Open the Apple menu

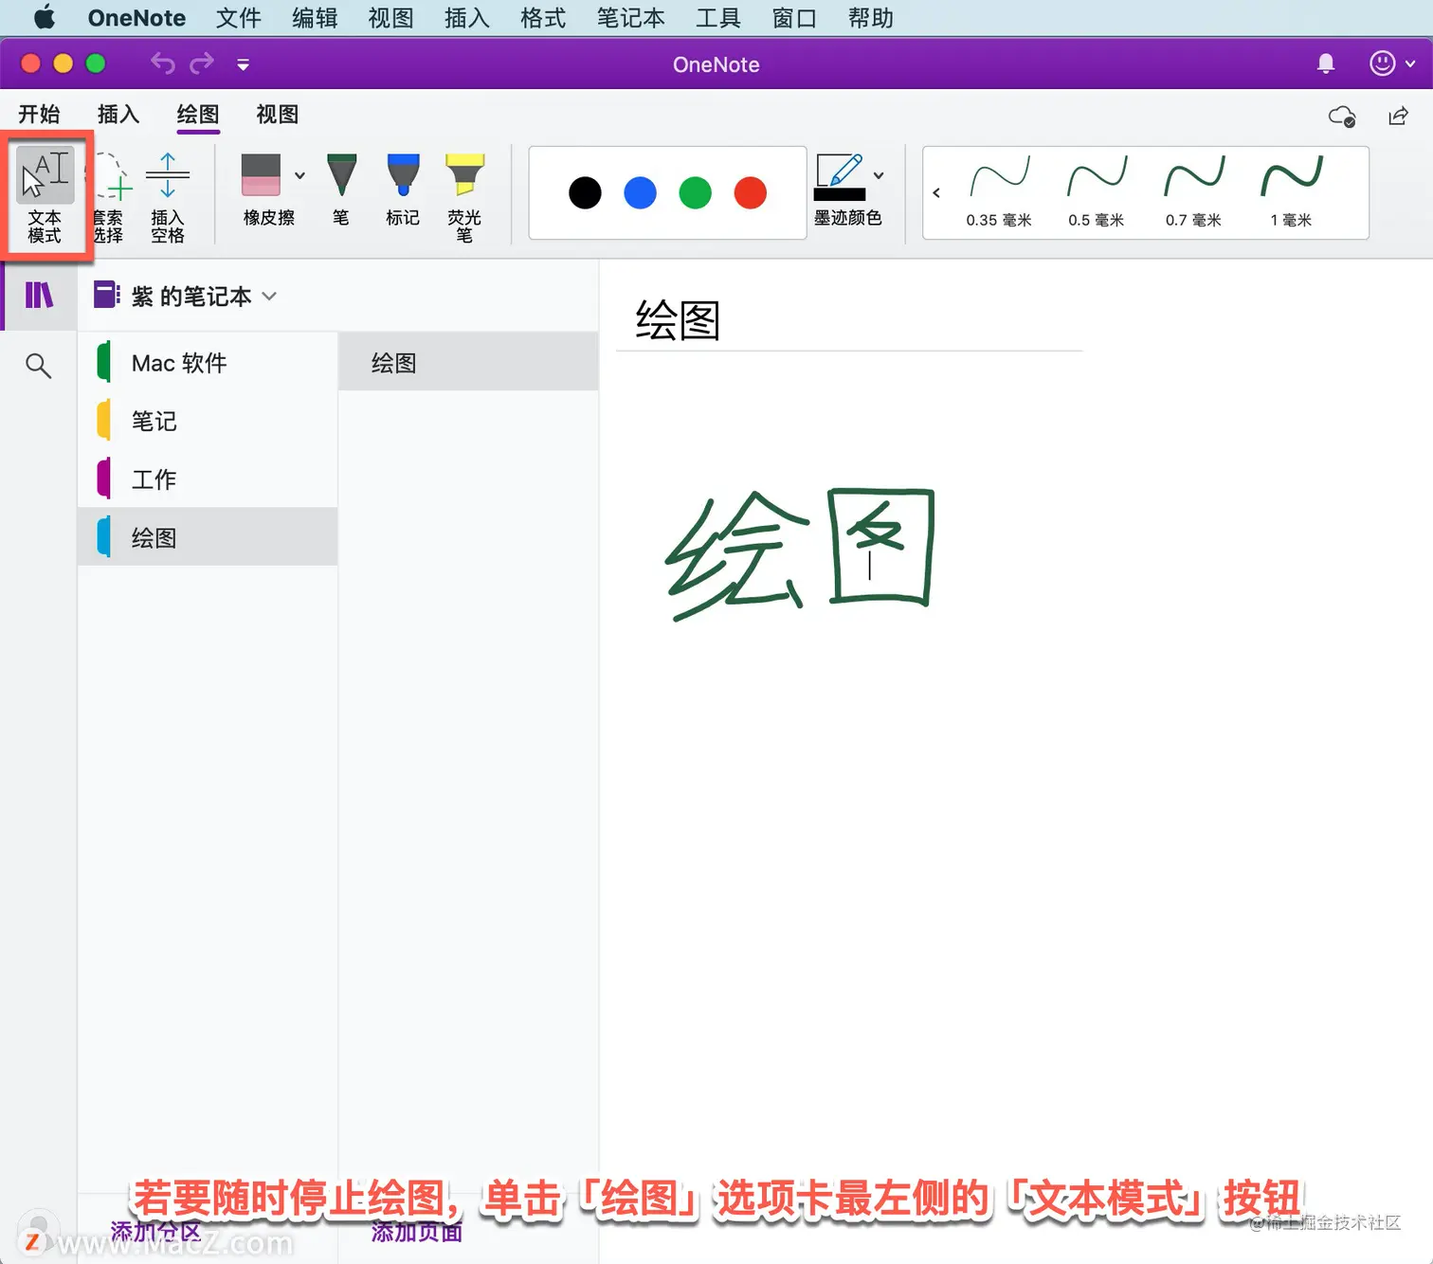pos(44,17)
